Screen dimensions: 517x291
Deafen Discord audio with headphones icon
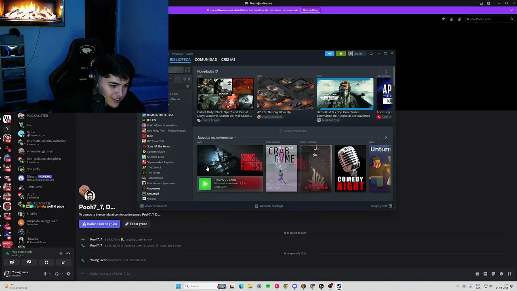(57, 274)
